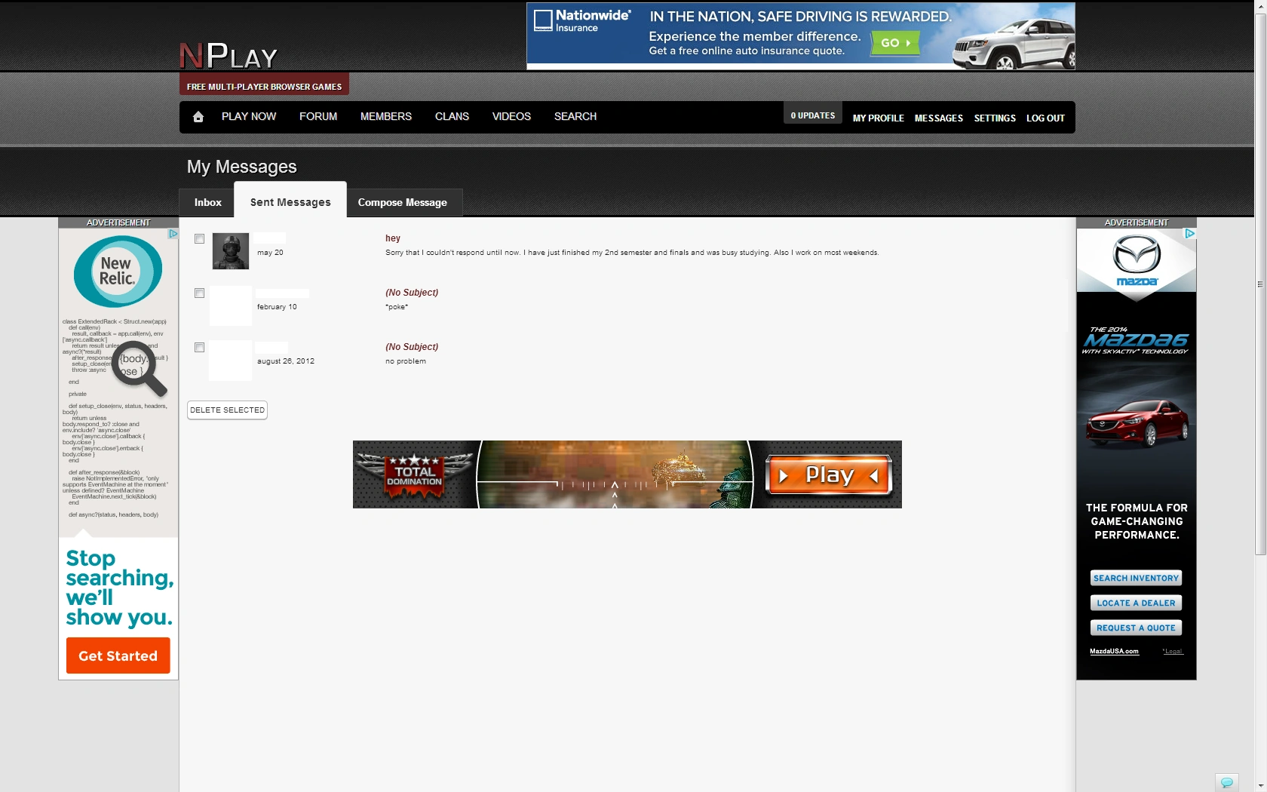Image resolution: width=1267 pixels, height=792 pixels.
Task: Click the AdChoices icon on New Relic ad
Action: [x=173, y=234]
